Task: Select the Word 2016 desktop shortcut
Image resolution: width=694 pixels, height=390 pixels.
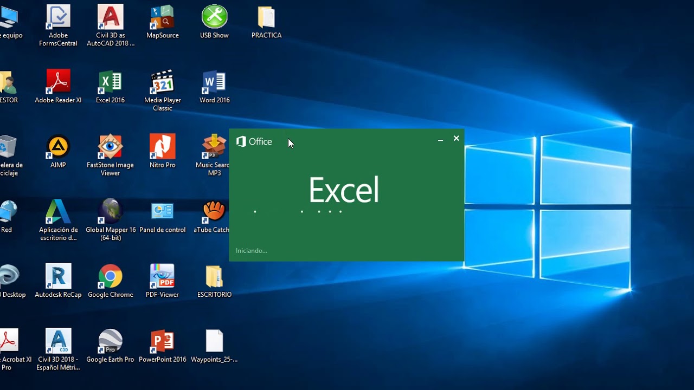Action: coord(214,87)
